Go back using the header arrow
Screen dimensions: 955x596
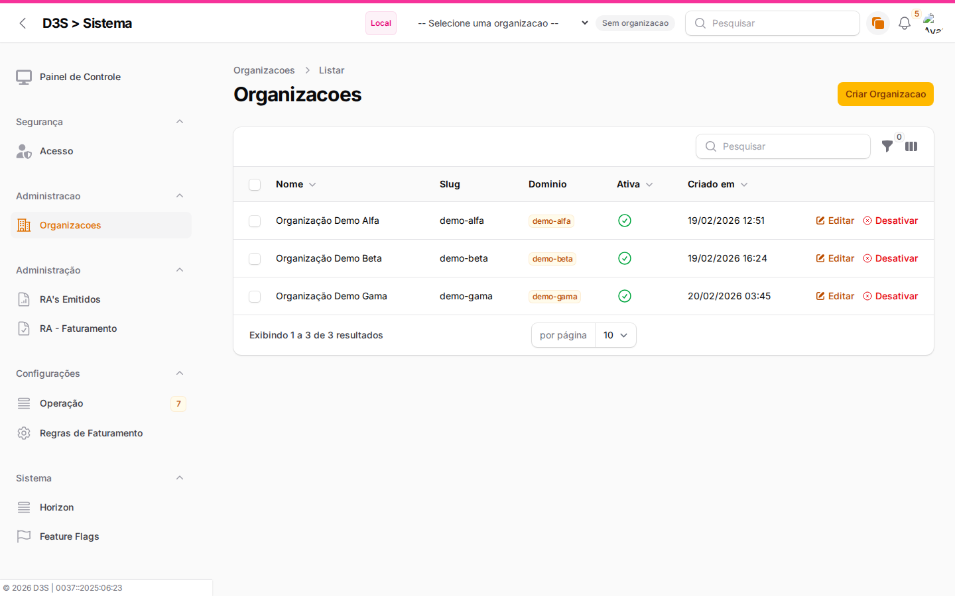[23, 23]
